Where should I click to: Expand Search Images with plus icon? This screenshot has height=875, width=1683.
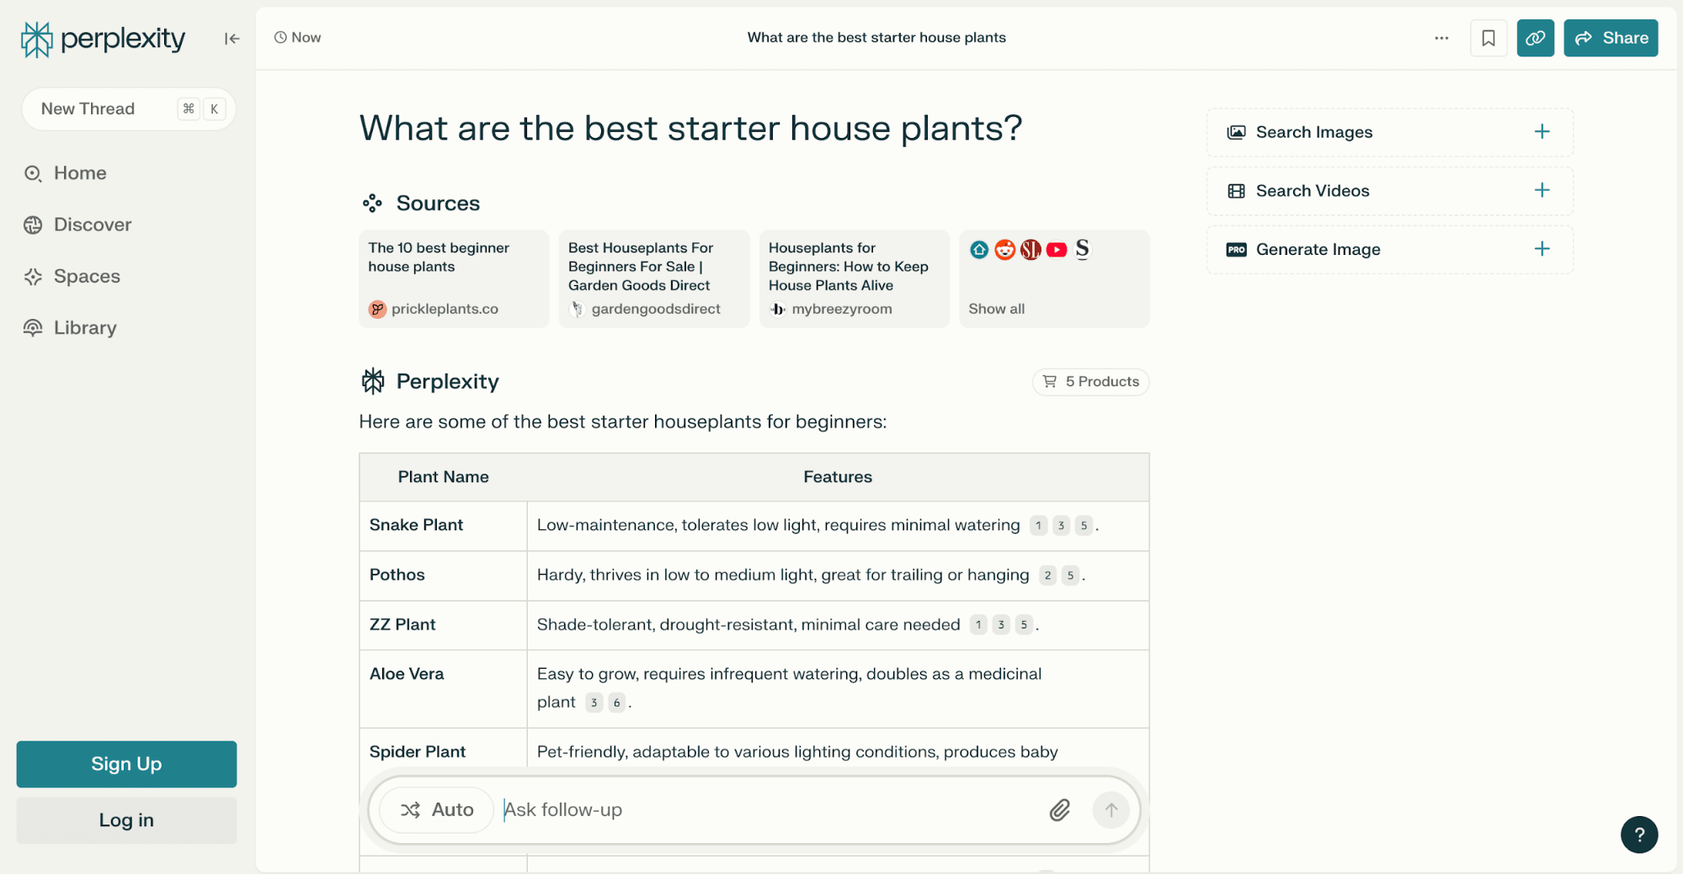click(1542, 131)
